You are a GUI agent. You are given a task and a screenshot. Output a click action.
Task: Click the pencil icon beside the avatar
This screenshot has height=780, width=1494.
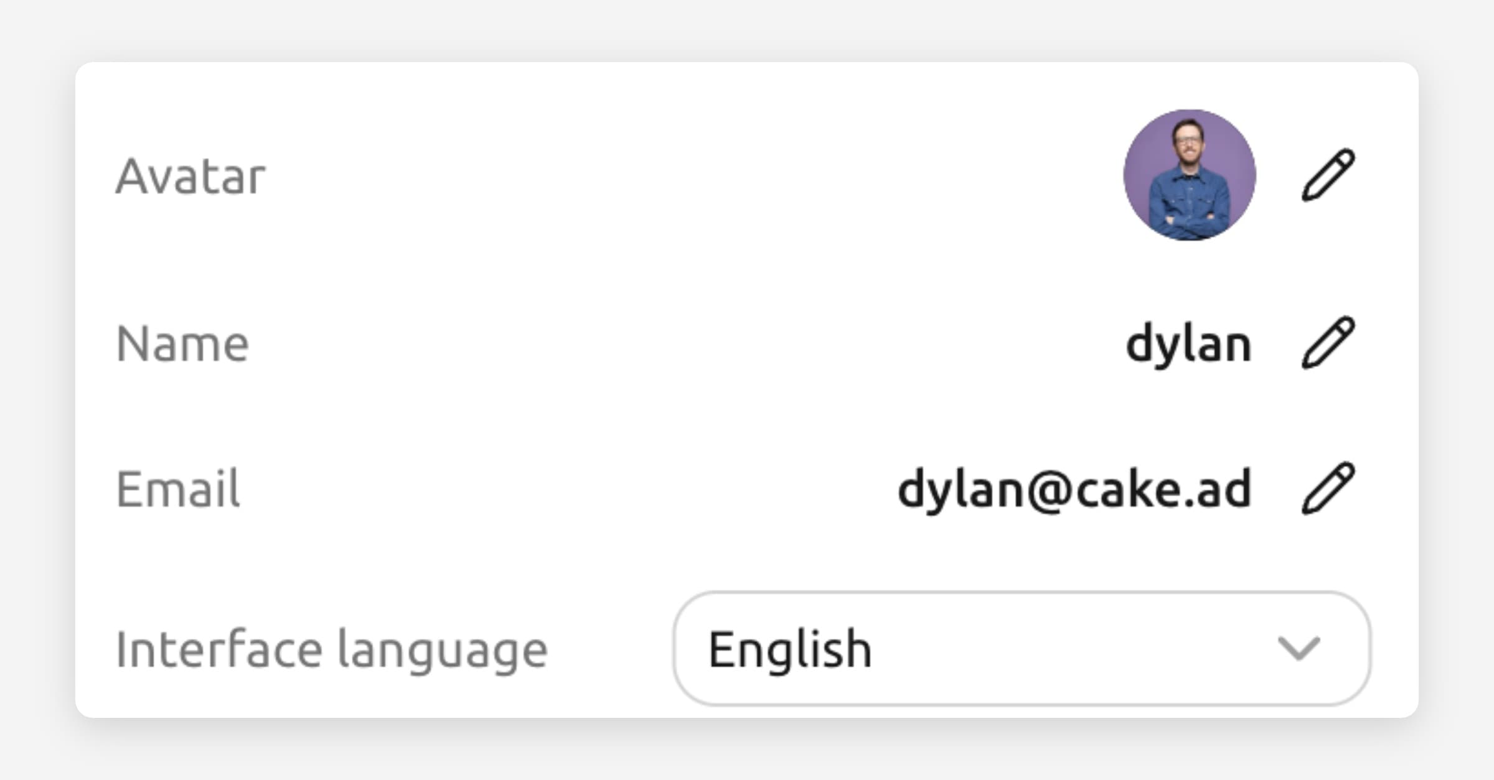pyautogui.click(x=1328, y=175)
